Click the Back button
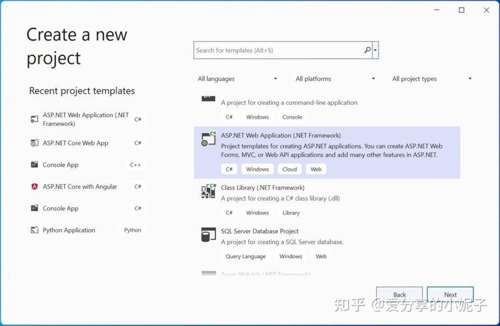 399,295
